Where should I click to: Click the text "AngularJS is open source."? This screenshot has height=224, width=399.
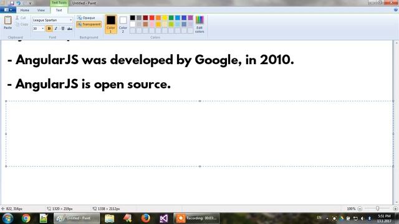(x=93, y=84)
